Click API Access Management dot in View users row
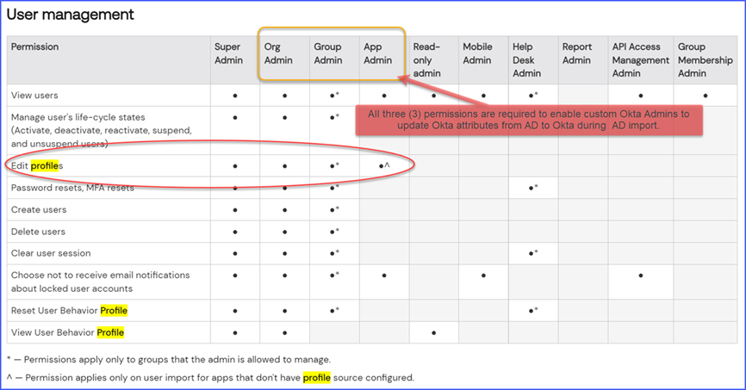This screenshot has width=746, height=390. click(x=641, y=96)
